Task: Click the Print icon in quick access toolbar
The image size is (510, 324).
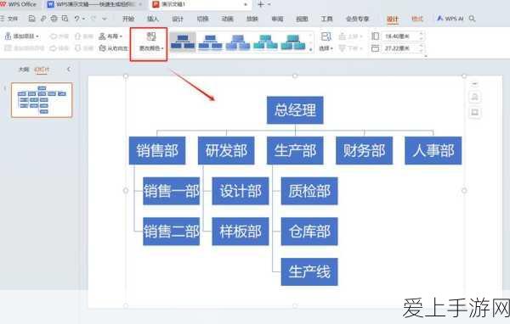Action: pyautogui.click(x=54, y=19)
